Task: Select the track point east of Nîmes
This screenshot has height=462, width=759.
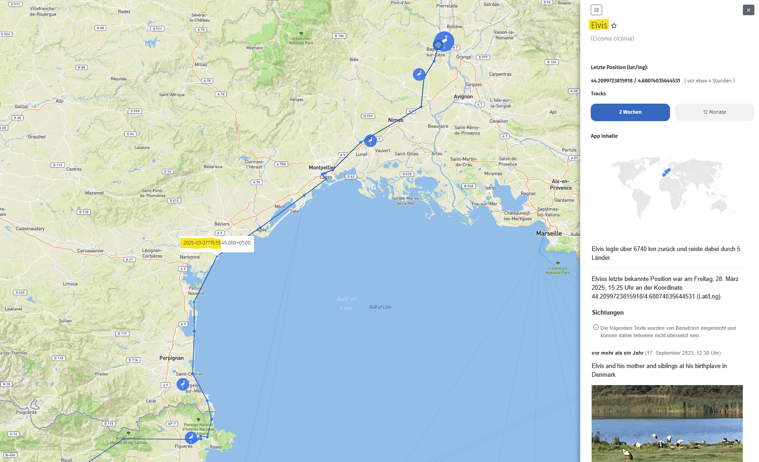Action: tap(421, 107)
